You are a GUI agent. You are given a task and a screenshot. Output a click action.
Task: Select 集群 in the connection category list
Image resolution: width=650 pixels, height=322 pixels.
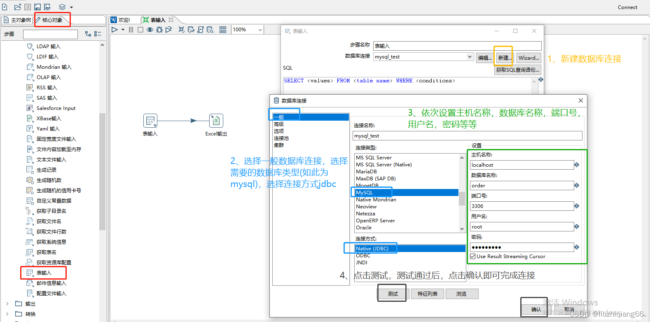[x=279, y=145]
